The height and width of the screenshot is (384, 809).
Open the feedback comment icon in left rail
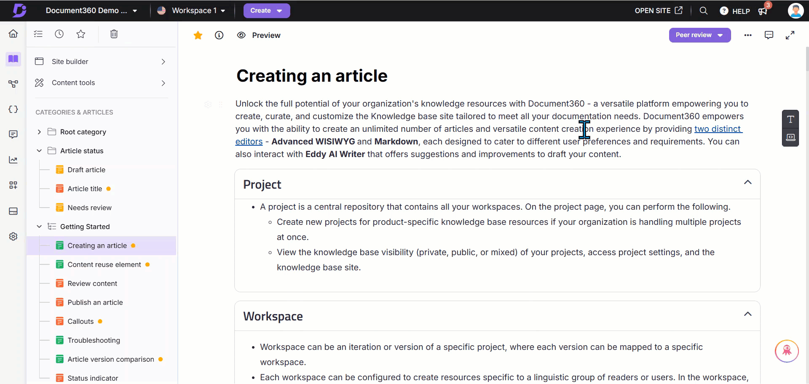pyautogui.click(x=13, y=134)
